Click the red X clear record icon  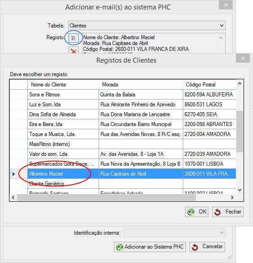coord(73,50)
